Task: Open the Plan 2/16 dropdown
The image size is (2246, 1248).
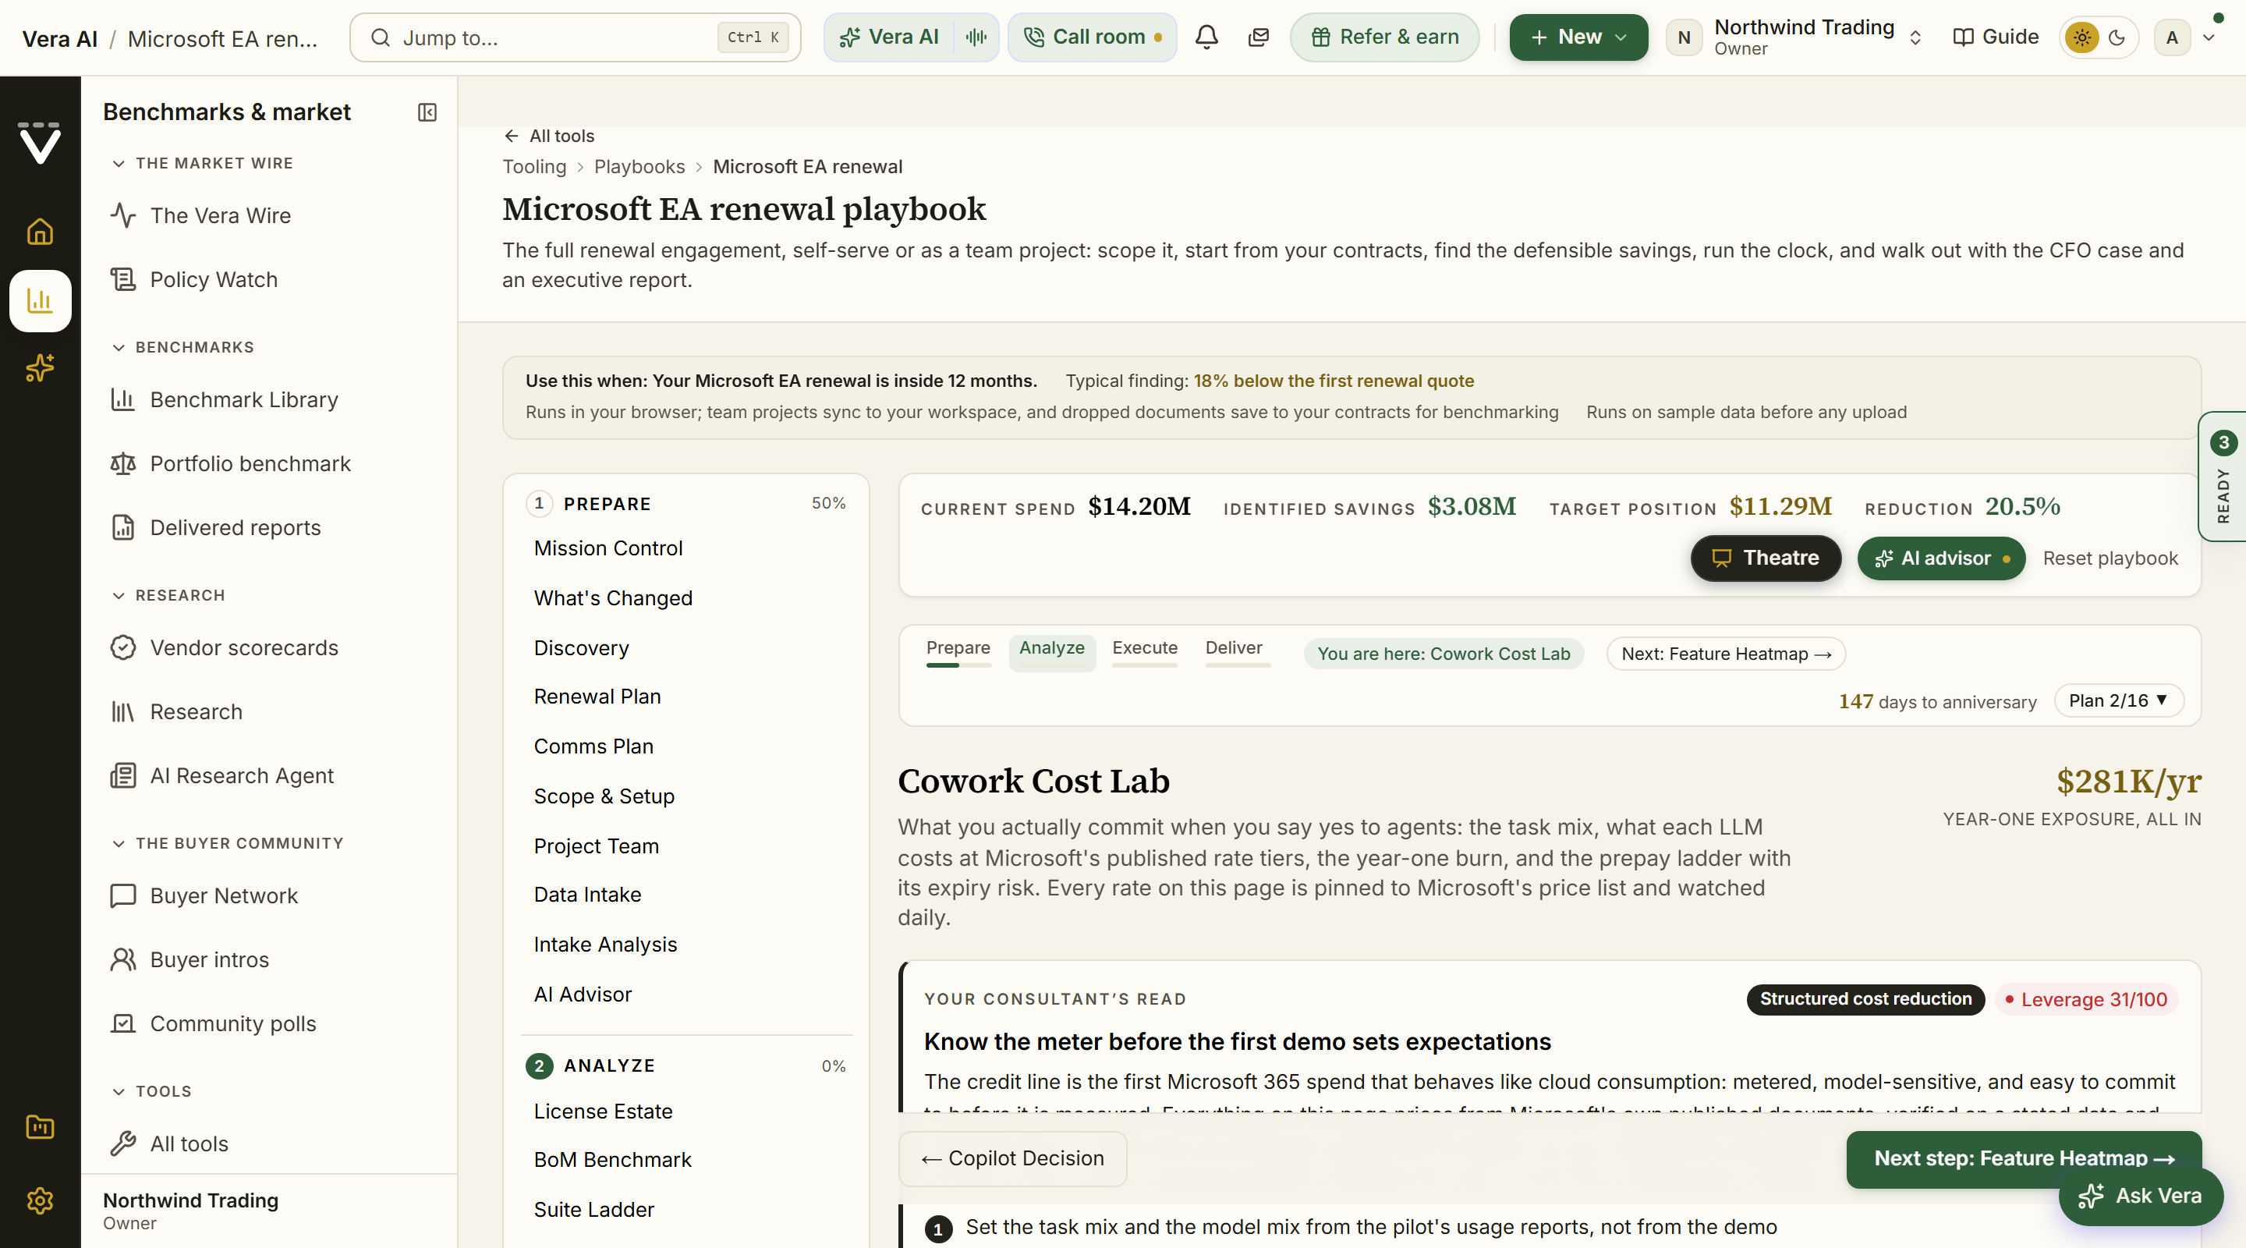Action: 2119,701
